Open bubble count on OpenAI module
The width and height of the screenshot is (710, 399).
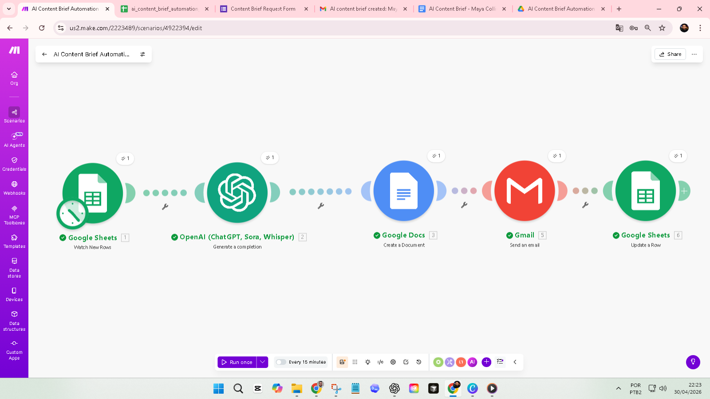(270, 158)
